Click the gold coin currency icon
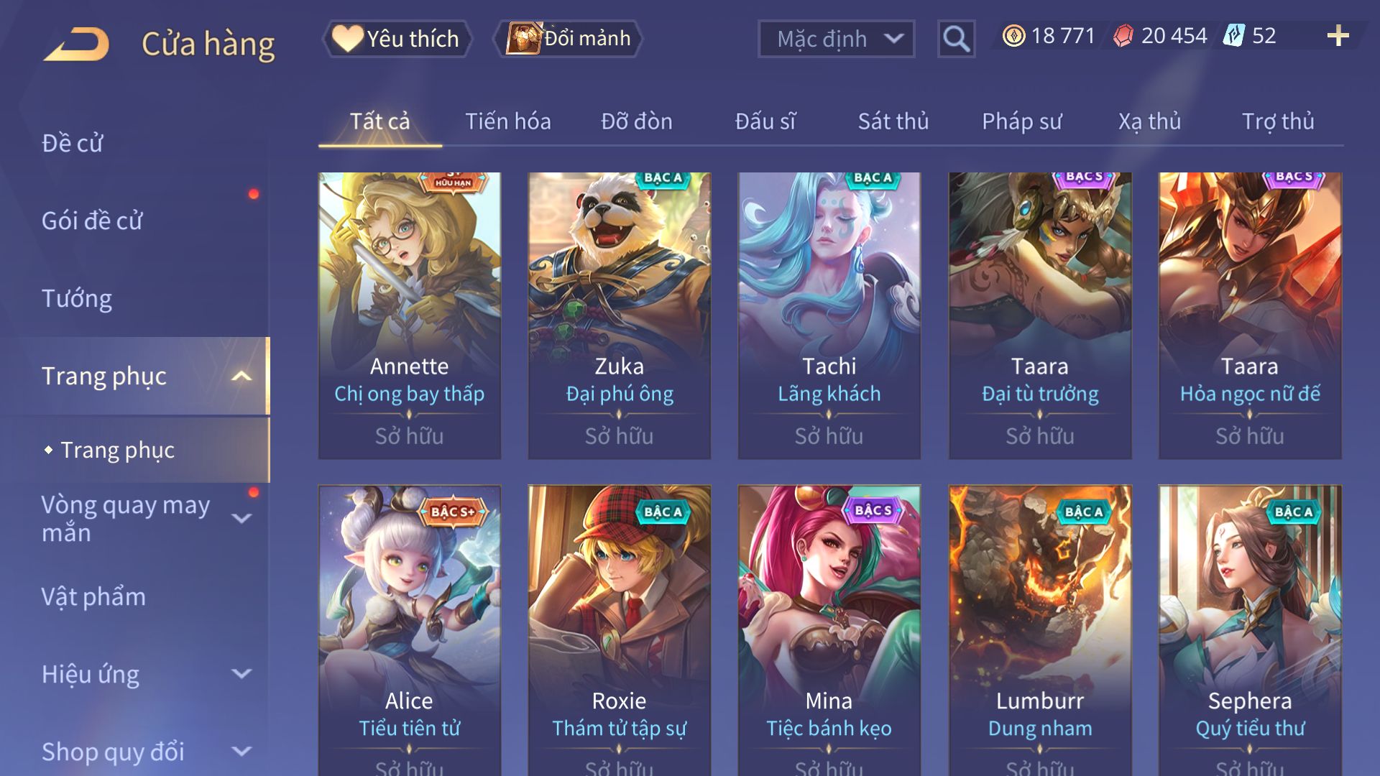 1013,36
